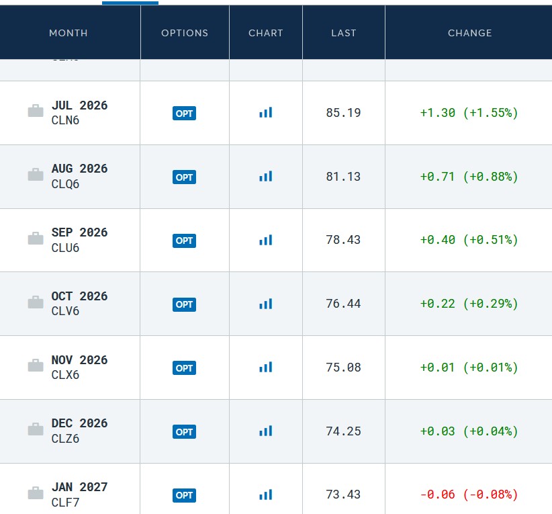Click last price 75.08
Viewport: 552px width, 514px height.
[x=344, y=368]
